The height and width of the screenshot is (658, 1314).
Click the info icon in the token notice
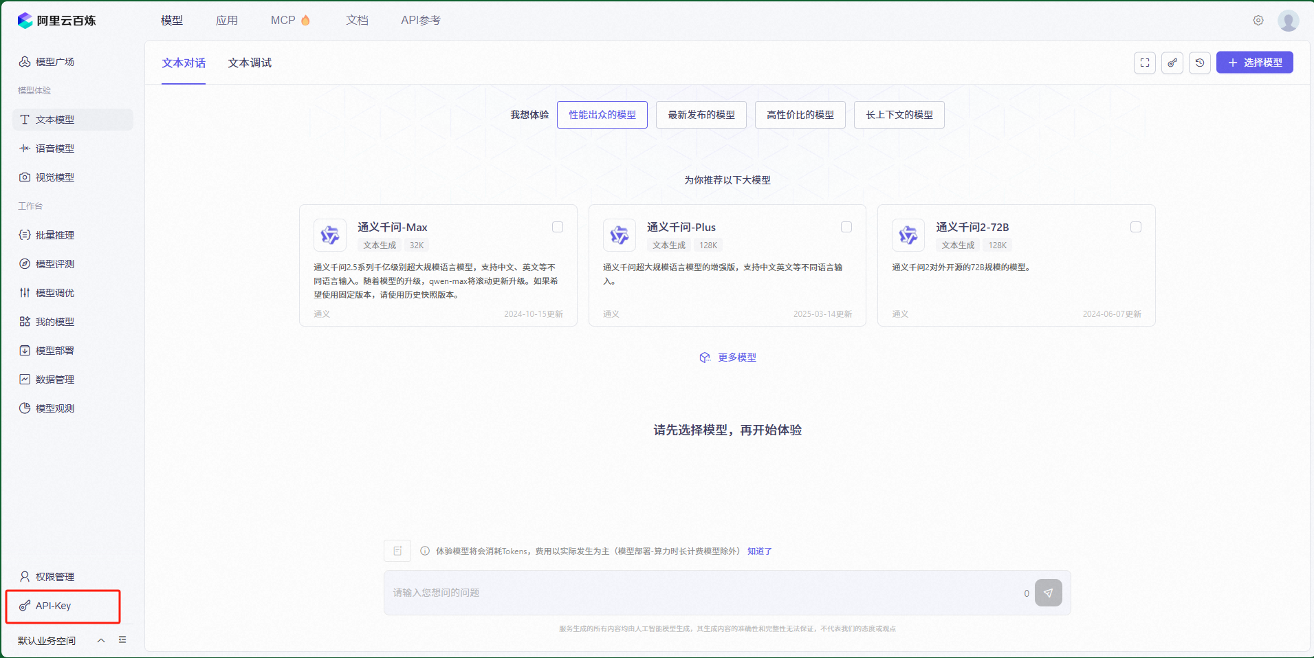pos(425,551)
